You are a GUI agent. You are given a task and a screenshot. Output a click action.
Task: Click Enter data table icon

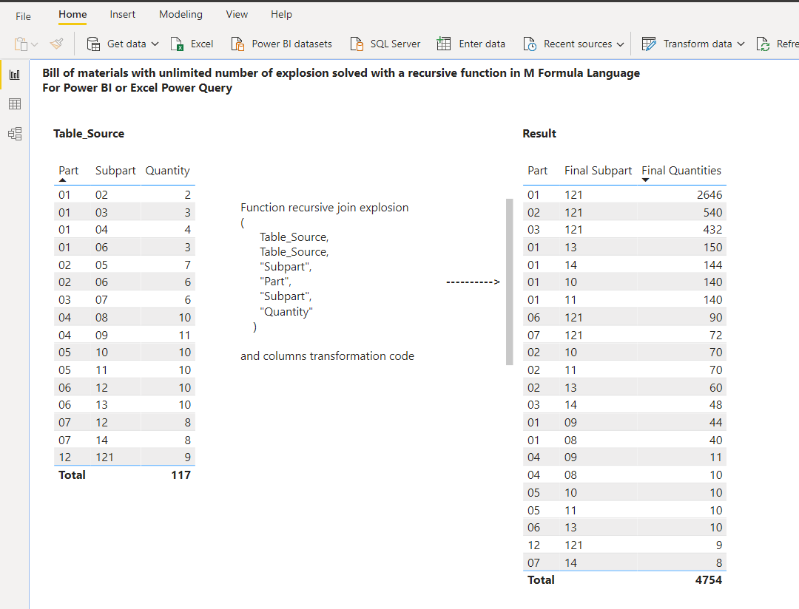tap(444, 44)
